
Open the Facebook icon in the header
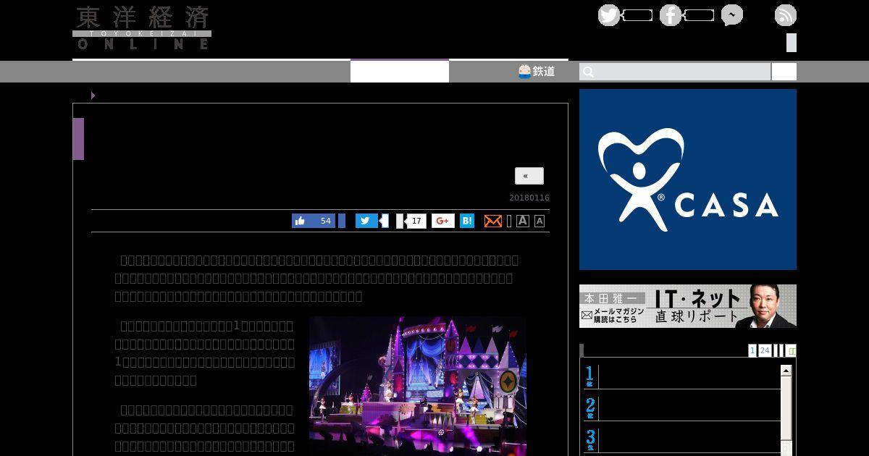[671, 15]
